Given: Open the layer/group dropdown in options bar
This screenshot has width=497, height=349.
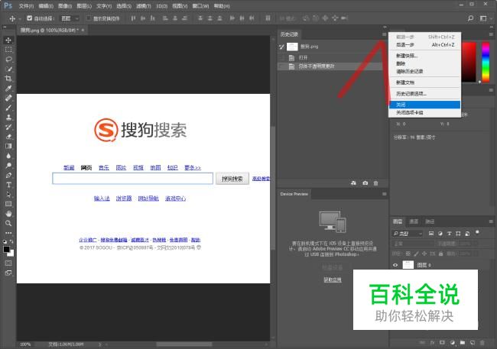Looking at the screenshot, I should (70, 18).
